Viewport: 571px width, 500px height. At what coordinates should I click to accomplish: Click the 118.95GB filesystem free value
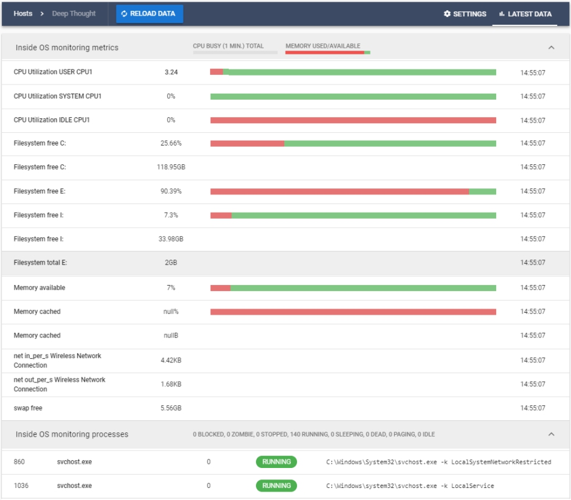[x=171, y=167]
